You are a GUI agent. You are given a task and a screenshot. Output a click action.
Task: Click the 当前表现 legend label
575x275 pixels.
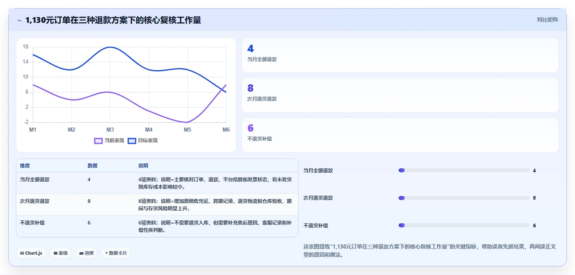tap(114, 141)
